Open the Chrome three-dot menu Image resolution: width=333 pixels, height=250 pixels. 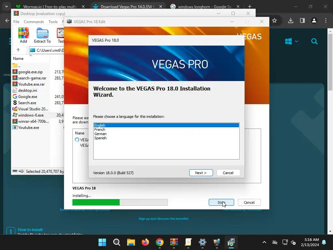pyautogui.click(x=326, y=21)
